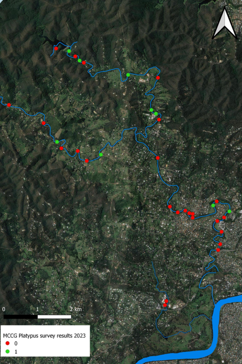
Task: Click the "1" label above the scale bar
Action: tap(37, 309)
